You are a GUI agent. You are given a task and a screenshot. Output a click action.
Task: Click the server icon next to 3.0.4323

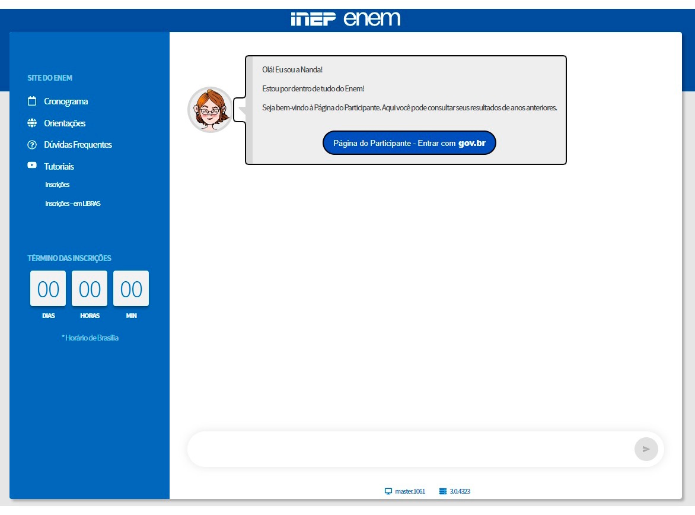pyautogui.click(x=442, y=491)
